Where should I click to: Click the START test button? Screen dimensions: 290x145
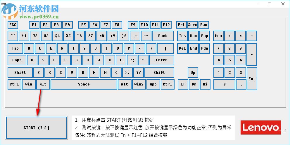37,128
